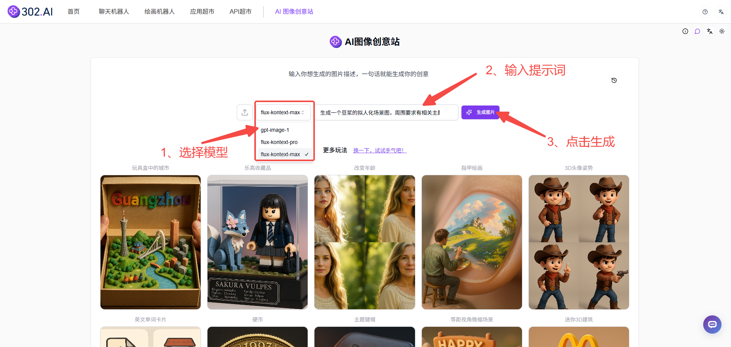The width and height of the screenshot is (731, 347).
Task: Open the 聊天机器人 menu item
Action: [x=114, y=12]
